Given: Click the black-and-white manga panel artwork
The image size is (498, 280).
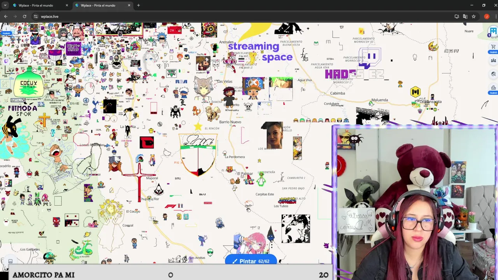Looking at the screenshot, I should tap(296, 229).
